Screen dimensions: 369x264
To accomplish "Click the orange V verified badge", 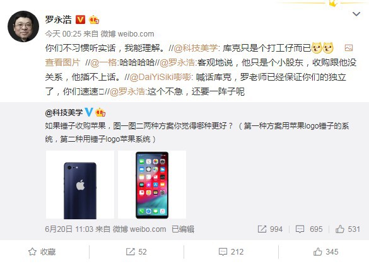I will 80,20.
